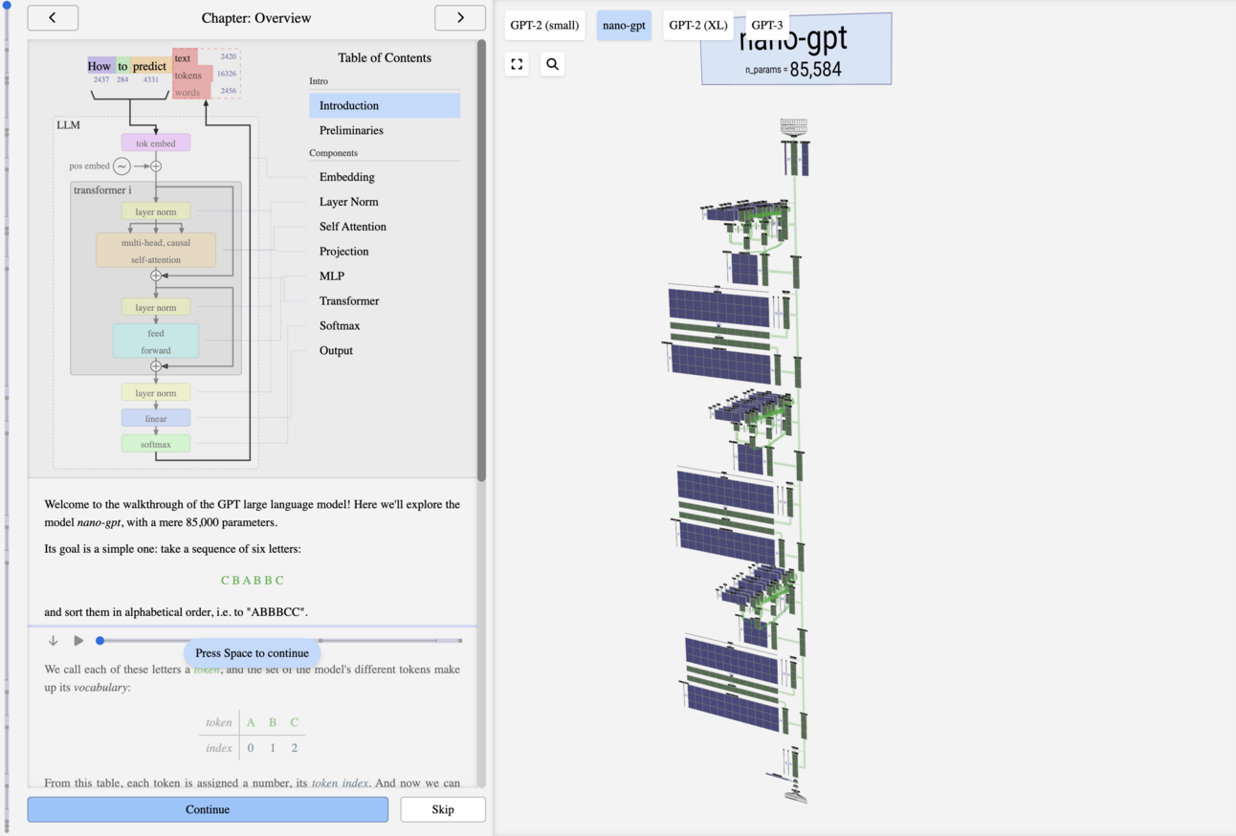This screenshot has height=836, width=1236.
Task: Click the 'token index' link in text
Action: coord(340,782)
